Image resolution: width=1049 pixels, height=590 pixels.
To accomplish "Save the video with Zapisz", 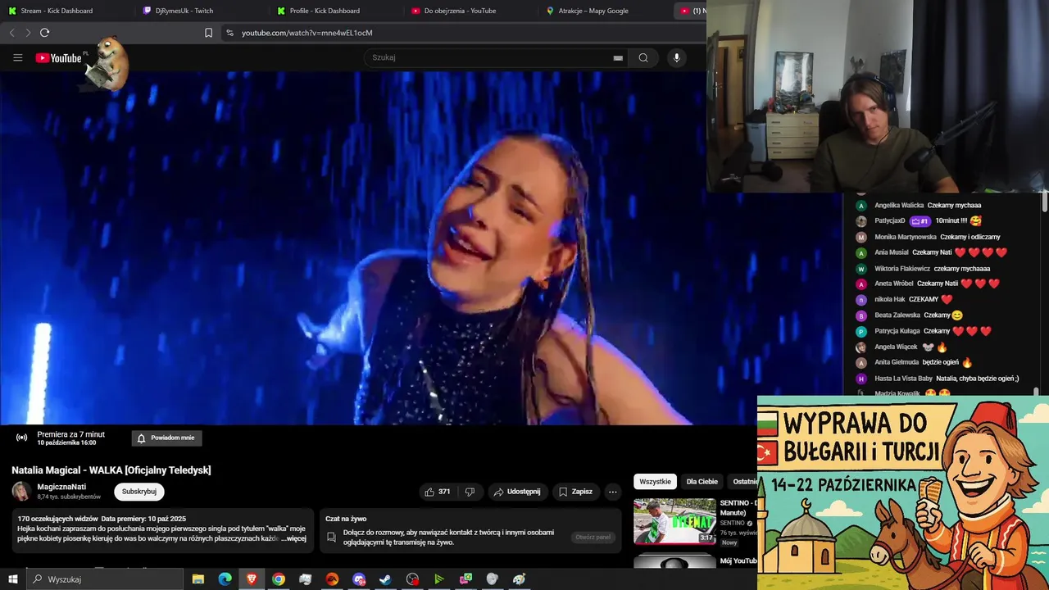I will click(x=575, y=492).
